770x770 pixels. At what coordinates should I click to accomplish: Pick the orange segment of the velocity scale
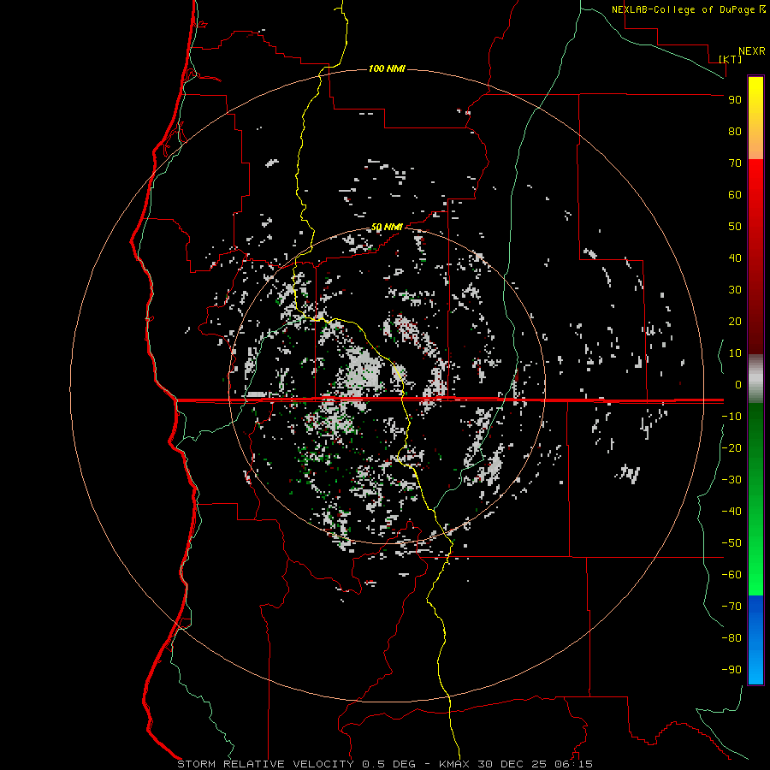[x=755, y=145]
